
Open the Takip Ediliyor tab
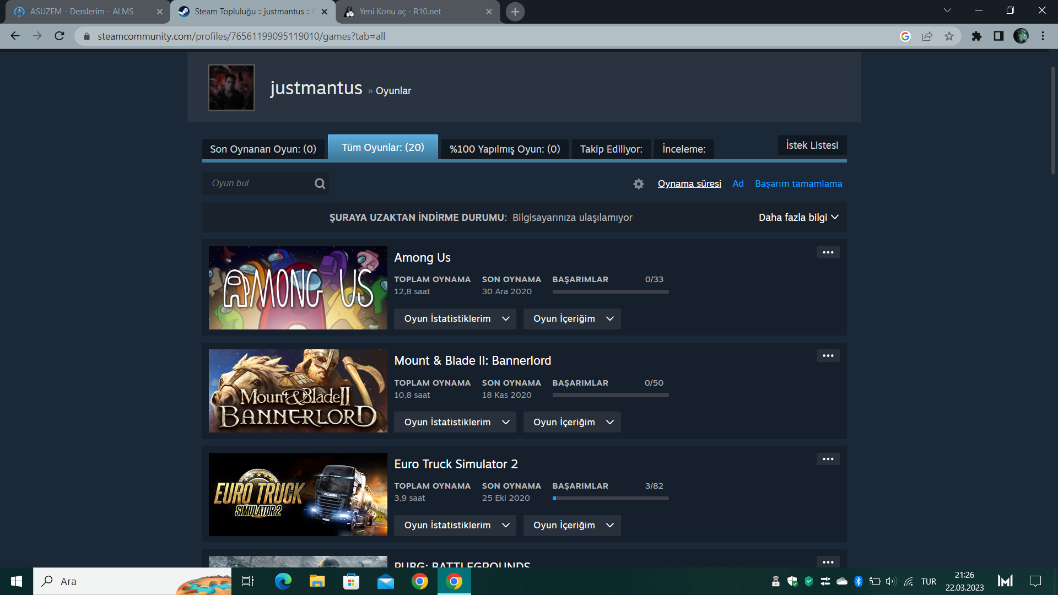(x=611, y=149)
